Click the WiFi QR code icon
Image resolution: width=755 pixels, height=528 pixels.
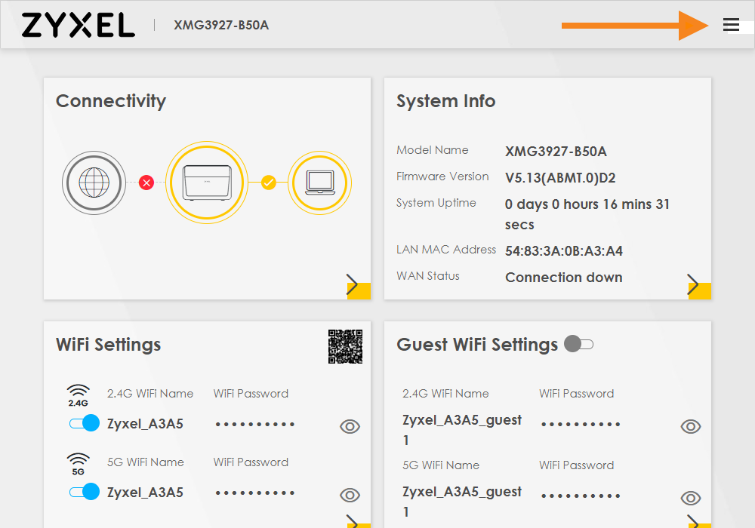347,347
